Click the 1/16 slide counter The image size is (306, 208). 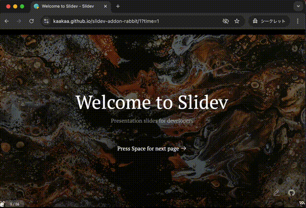tap(15, 204)
